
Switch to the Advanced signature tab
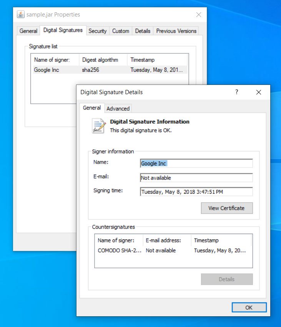(118, 108)
